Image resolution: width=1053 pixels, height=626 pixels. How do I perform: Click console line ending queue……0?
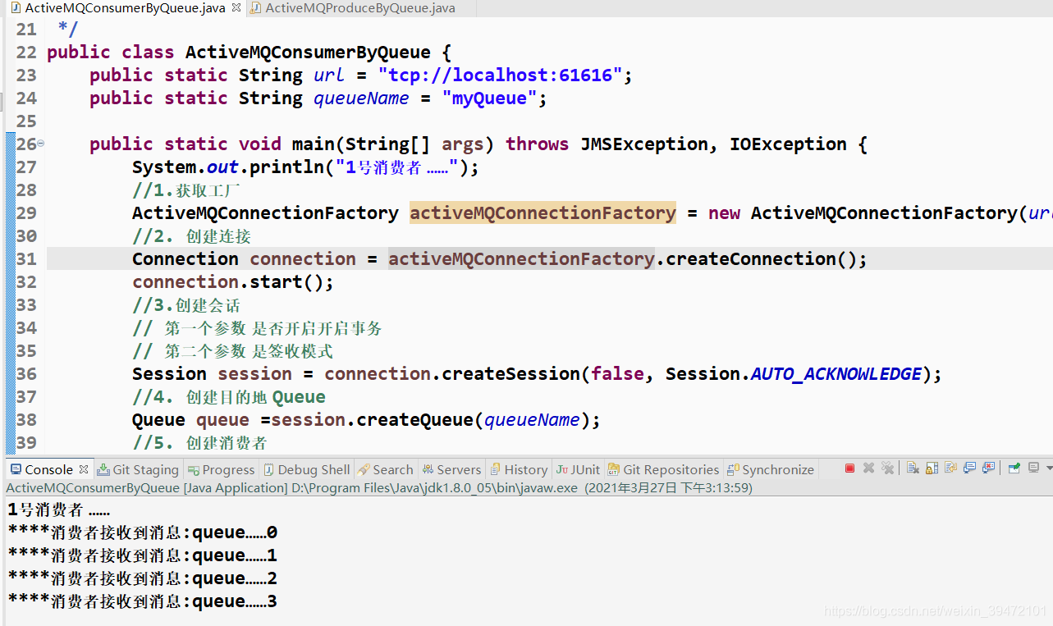coord(143,532)
